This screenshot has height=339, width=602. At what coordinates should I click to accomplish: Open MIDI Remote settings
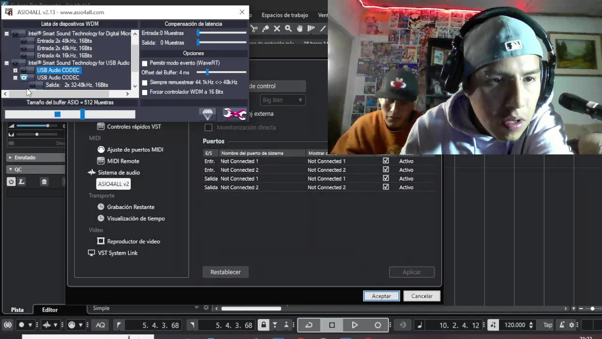coord(123,161)
